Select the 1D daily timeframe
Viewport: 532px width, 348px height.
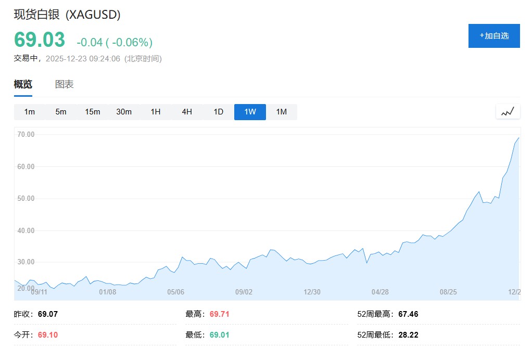click(219, 112)
